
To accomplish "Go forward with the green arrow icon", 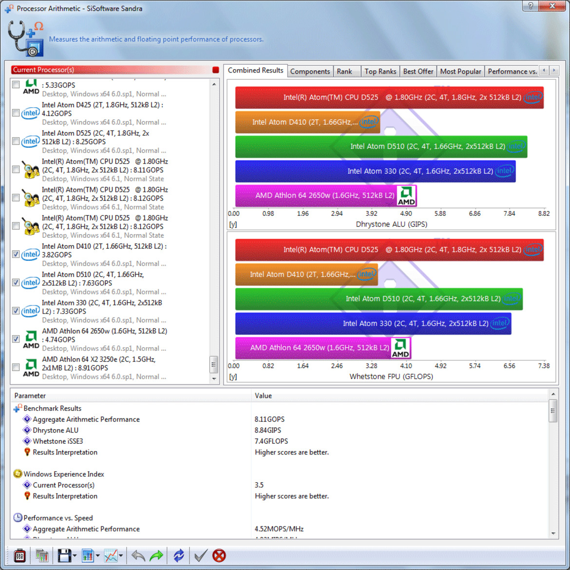I will pos(156,555).
